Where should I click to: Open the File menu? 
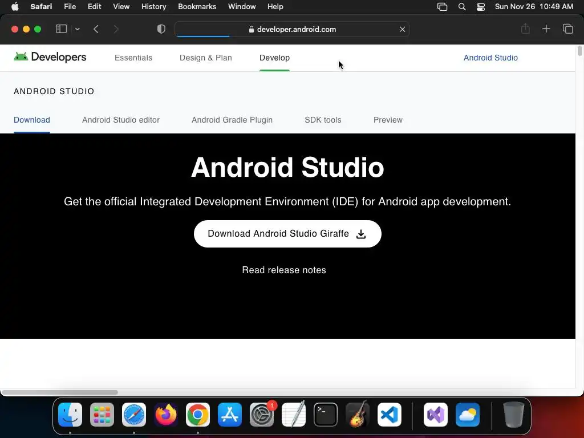pos(70,7)
